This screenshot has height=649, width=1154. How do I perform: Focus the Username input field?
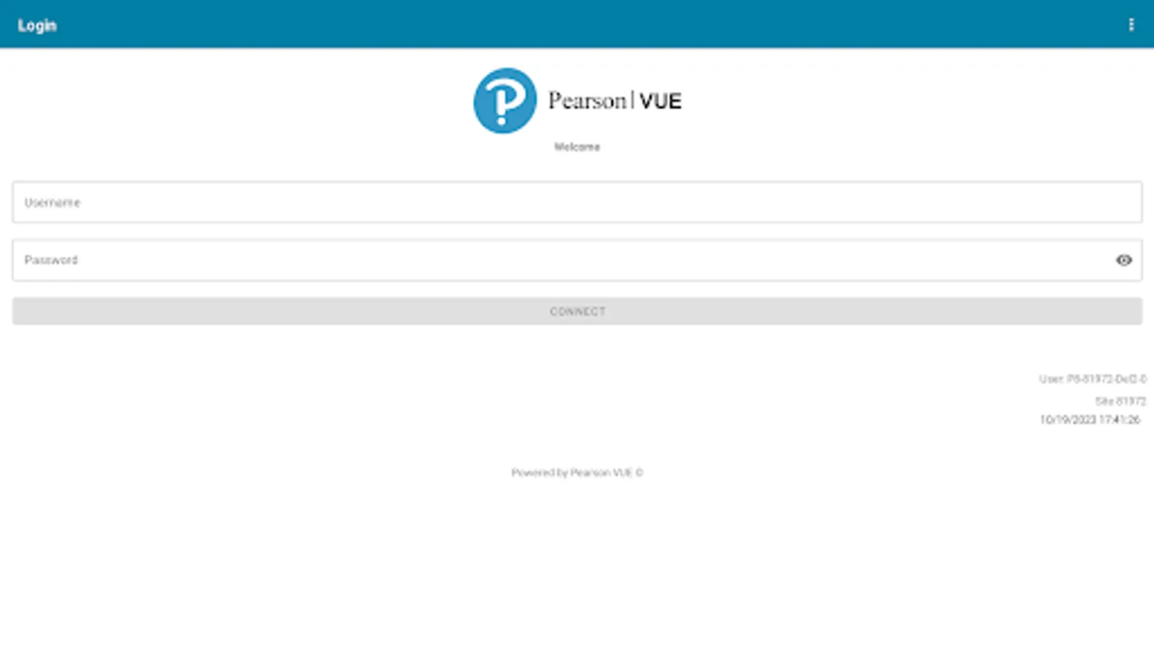(x=577, y=202)
